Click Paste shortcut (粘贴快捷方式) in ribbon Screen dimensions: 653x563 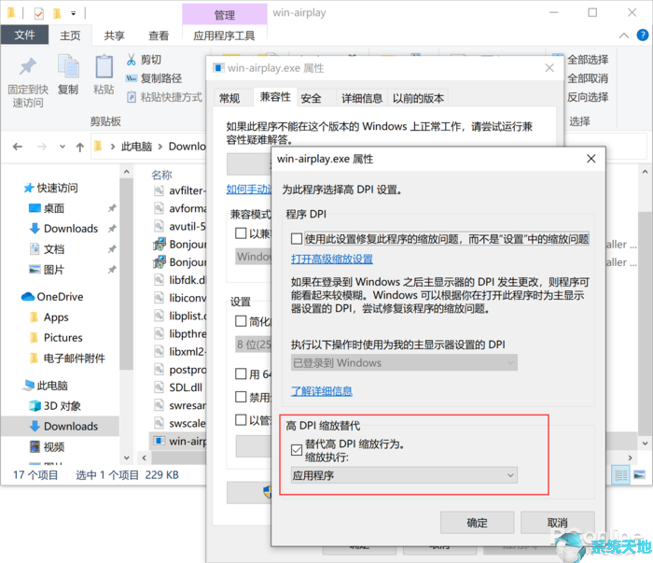point(164,97)
